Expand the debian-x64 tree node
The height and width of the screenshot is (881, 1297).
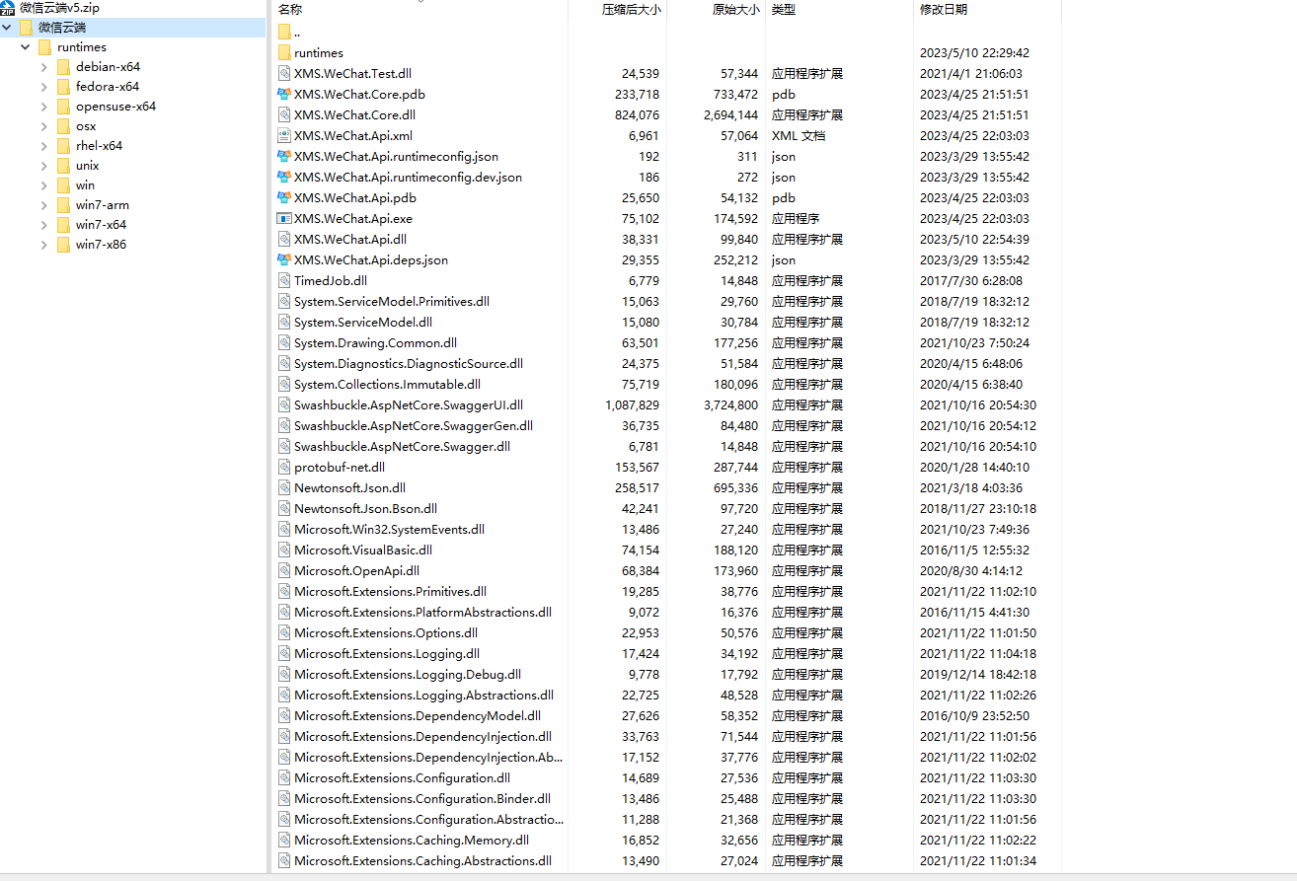(44, 67)
